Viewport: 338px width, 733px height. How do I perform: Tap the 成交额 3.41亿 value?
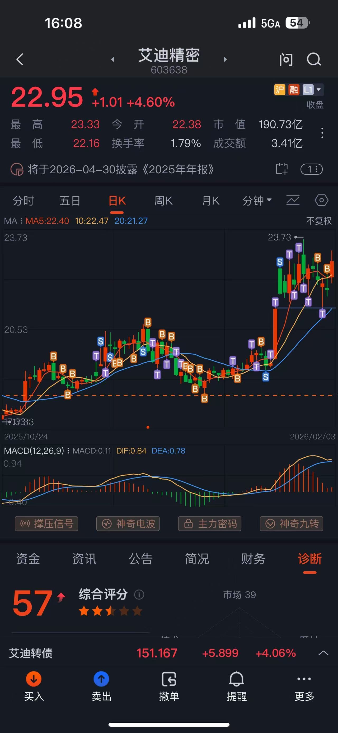(287, 143)
